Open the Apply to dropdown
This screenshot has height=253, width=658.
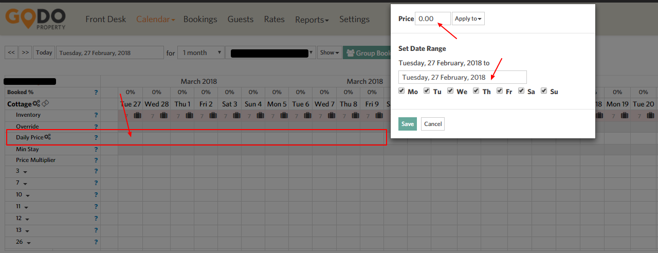[468, 19]
